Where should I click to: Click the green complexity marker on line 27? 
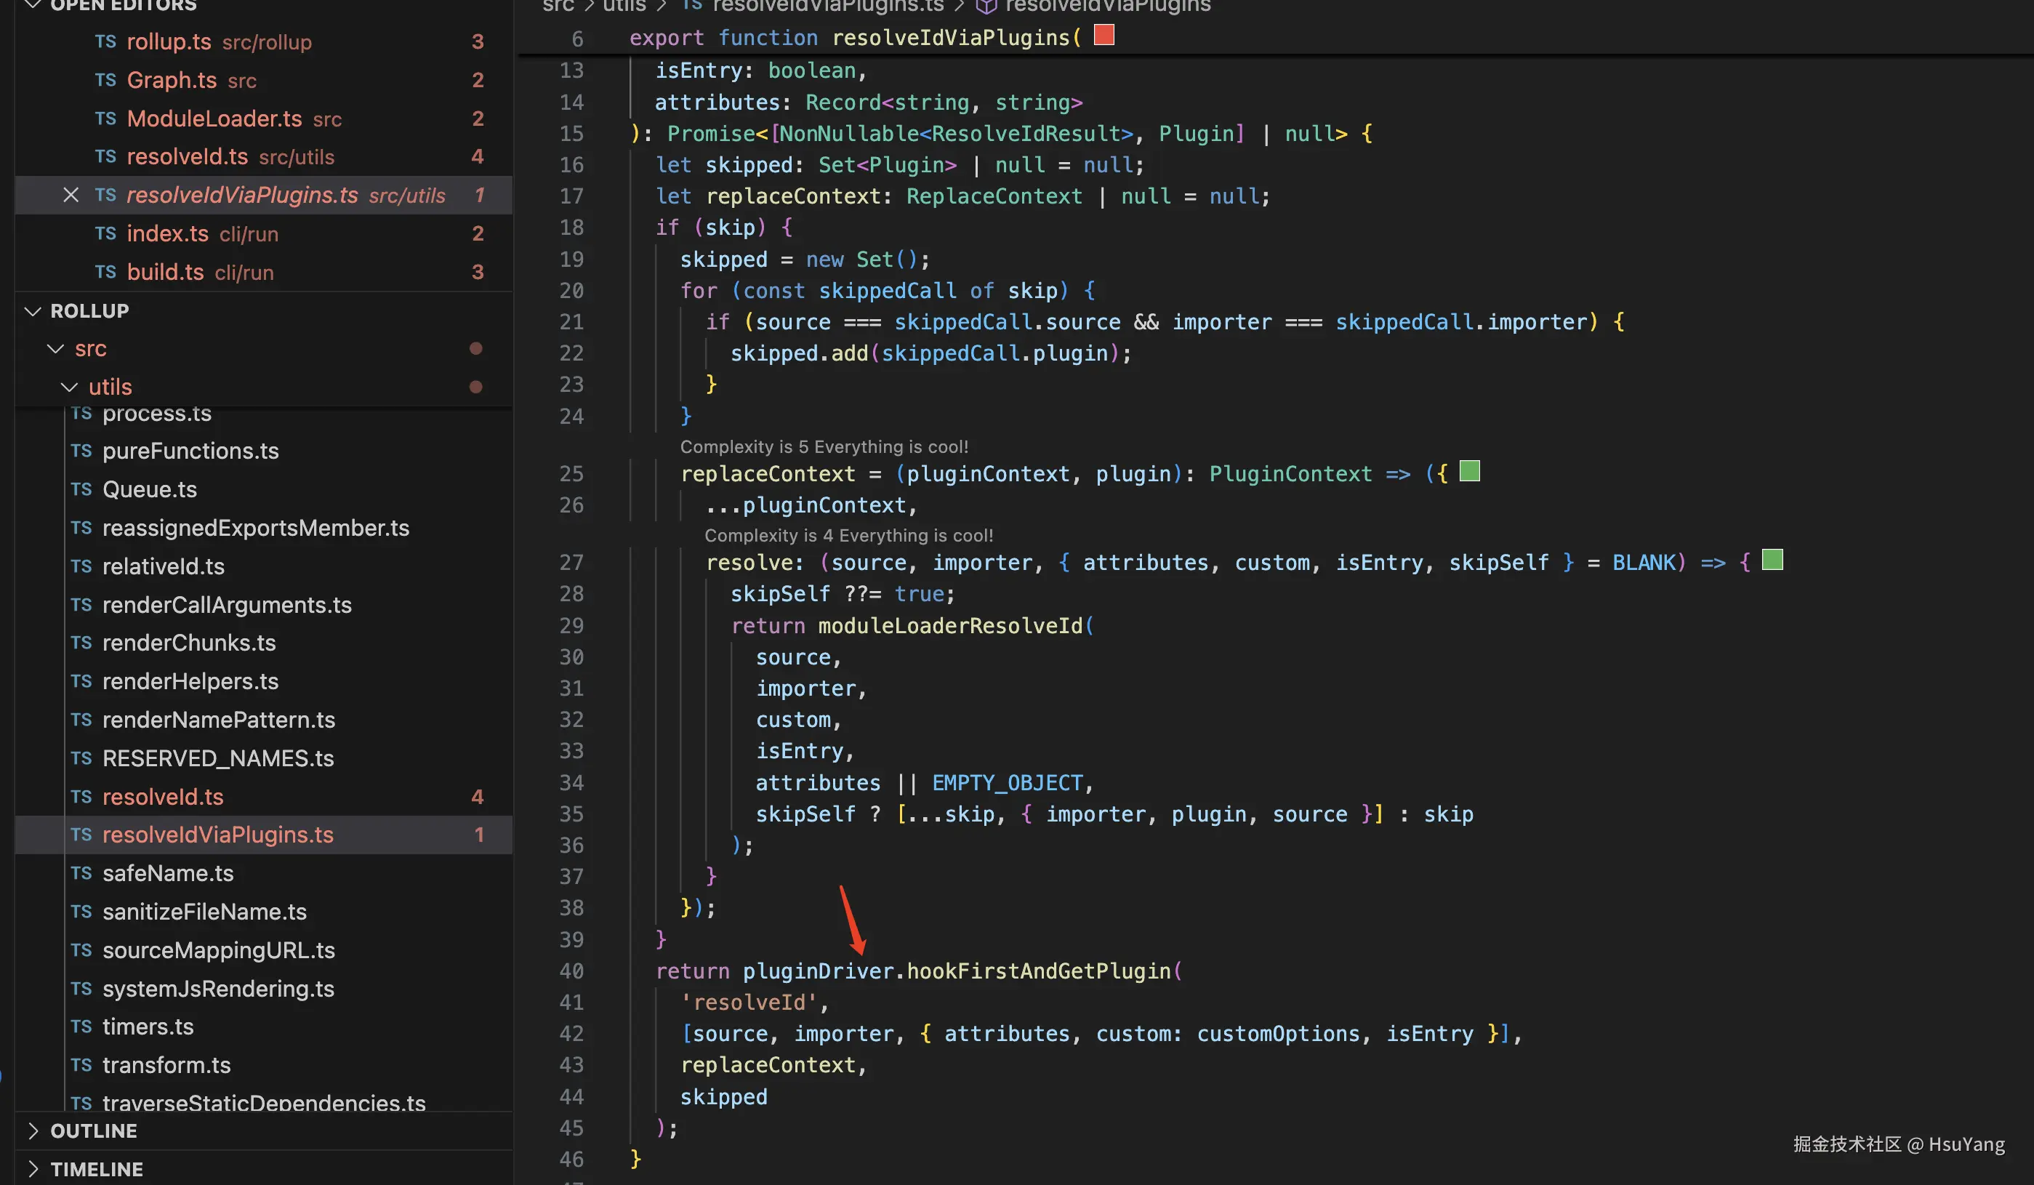1772,559
